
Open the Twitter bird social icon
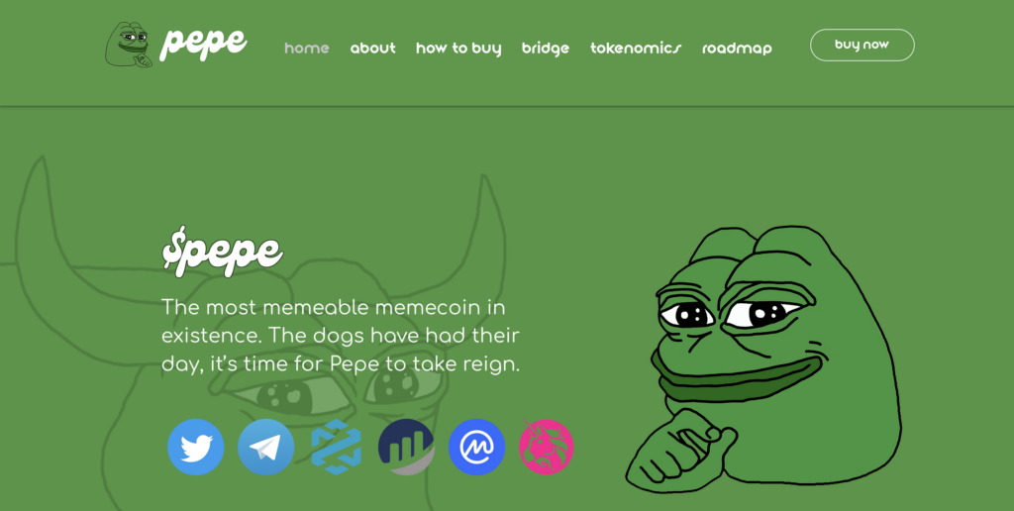point(196,447)
